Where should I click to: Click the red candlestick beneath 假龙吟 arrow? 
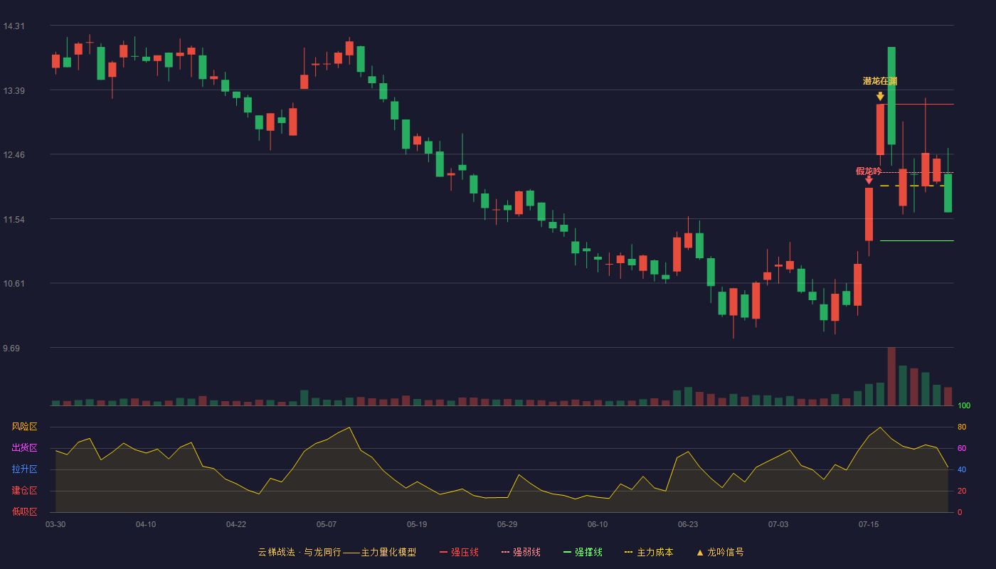pos(869,214)
